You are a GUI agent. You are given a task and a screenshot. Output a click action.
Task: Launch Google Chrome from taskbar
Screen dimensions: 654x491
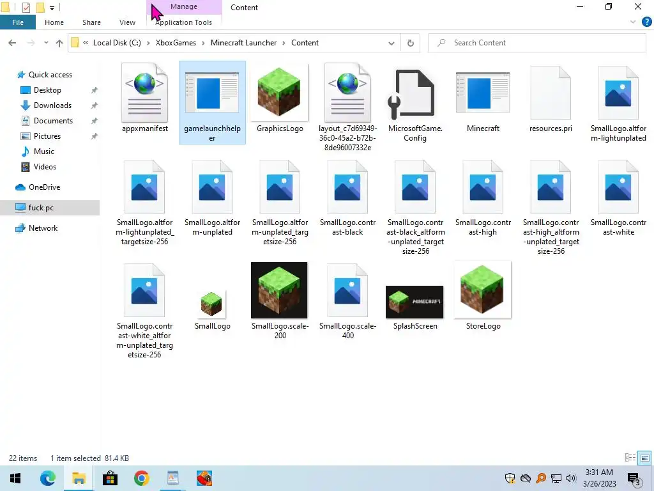[x=141, y=478]
